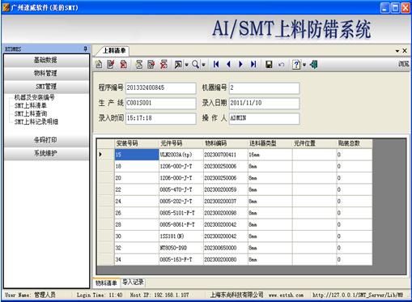Open dropdown arrow beside magnifier search icon

pos(203,65)
